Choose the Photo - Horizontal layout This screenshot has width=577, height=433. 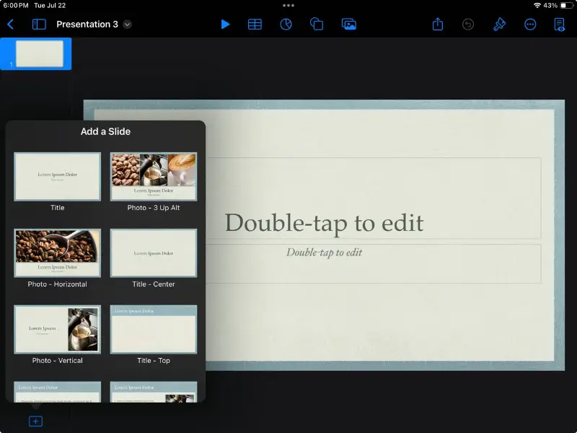pyautogui.click(x=58, y=253)
